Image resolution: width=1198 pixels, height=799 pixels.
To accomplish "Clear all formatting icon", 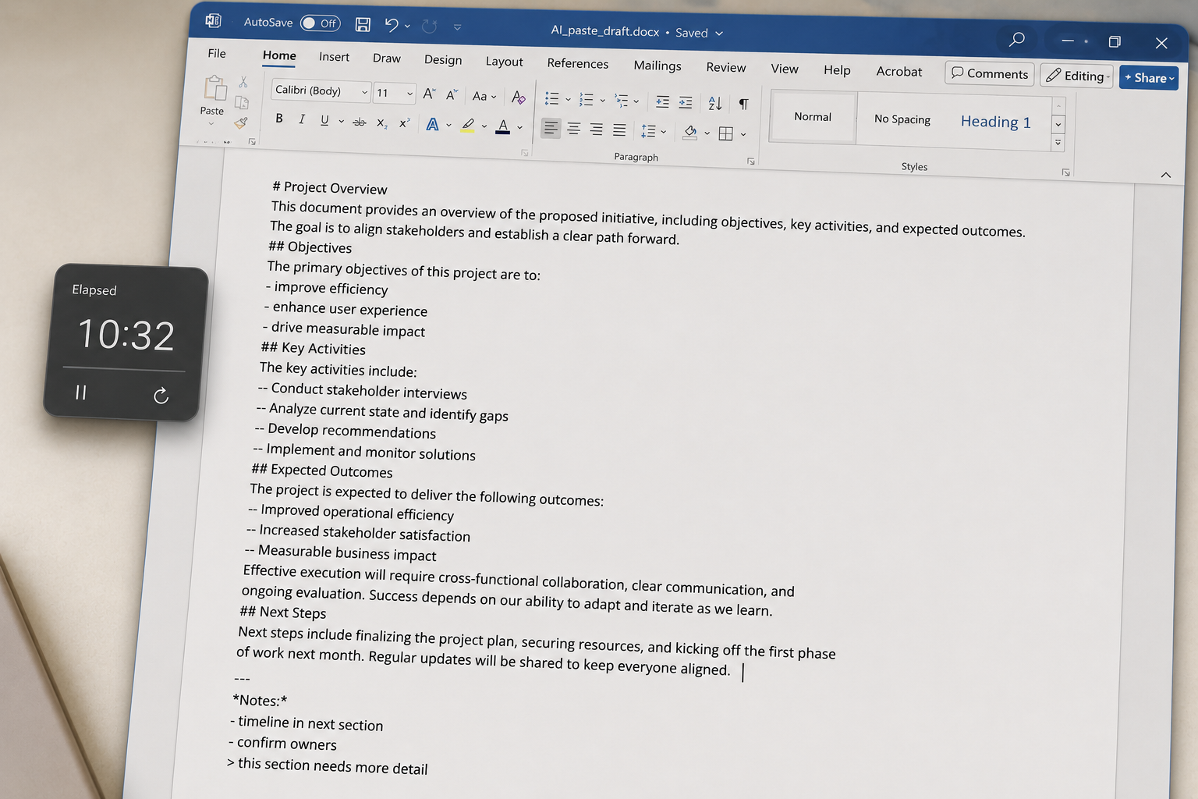I will 518,98.
